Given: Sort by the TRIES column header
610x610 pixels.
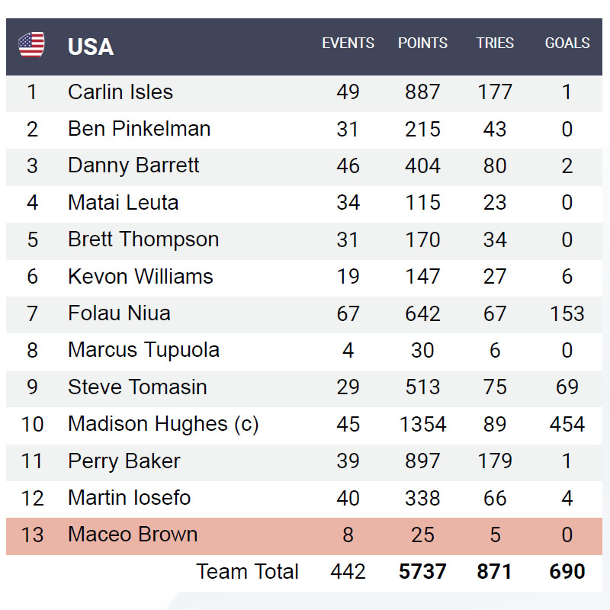Looking at the screenshot, I should (x=495, y=43).
